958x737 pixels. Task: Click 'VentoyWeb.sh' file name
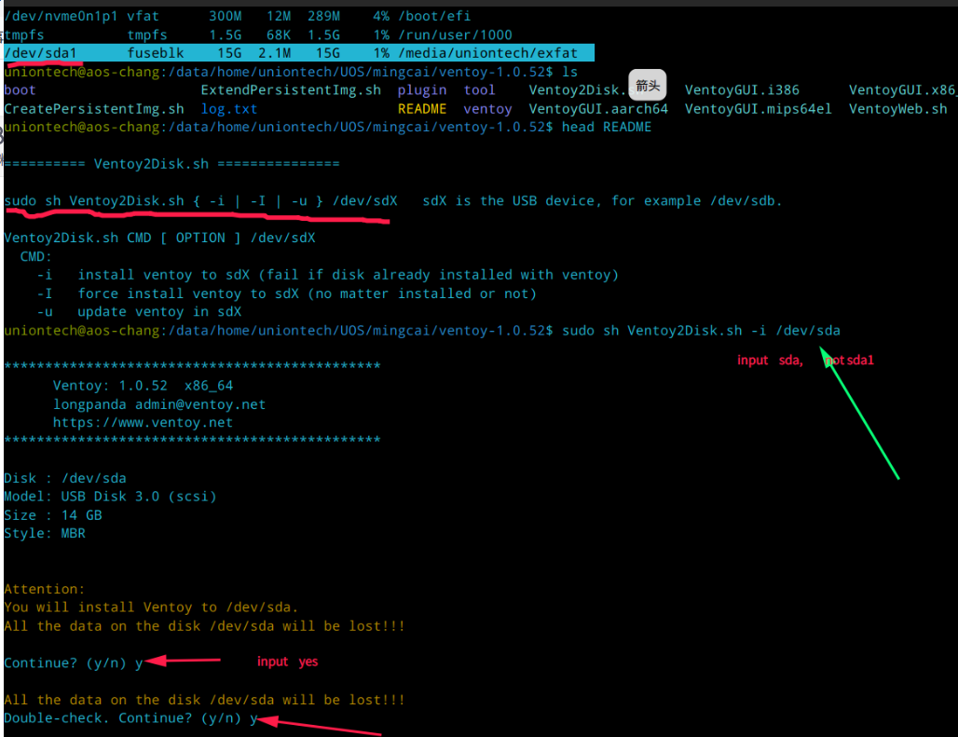897,109
